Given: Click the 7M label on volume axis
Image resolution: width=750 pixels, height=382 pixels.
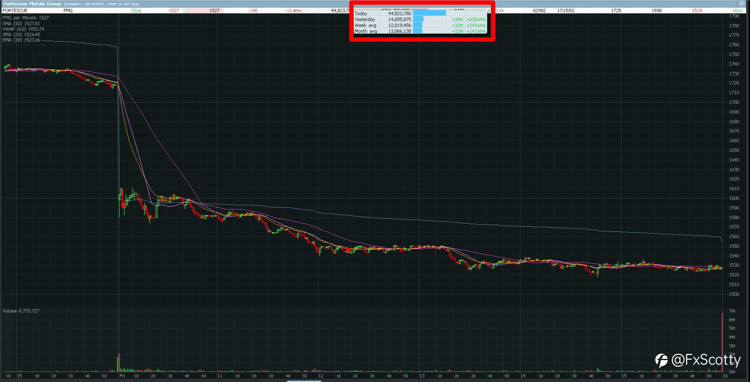Looking at the screenshot, I should tap(732, 311).
